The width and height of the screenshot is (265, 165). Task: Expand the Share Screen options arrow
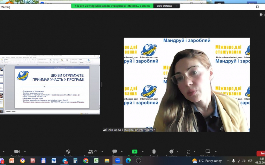[143, 152]
